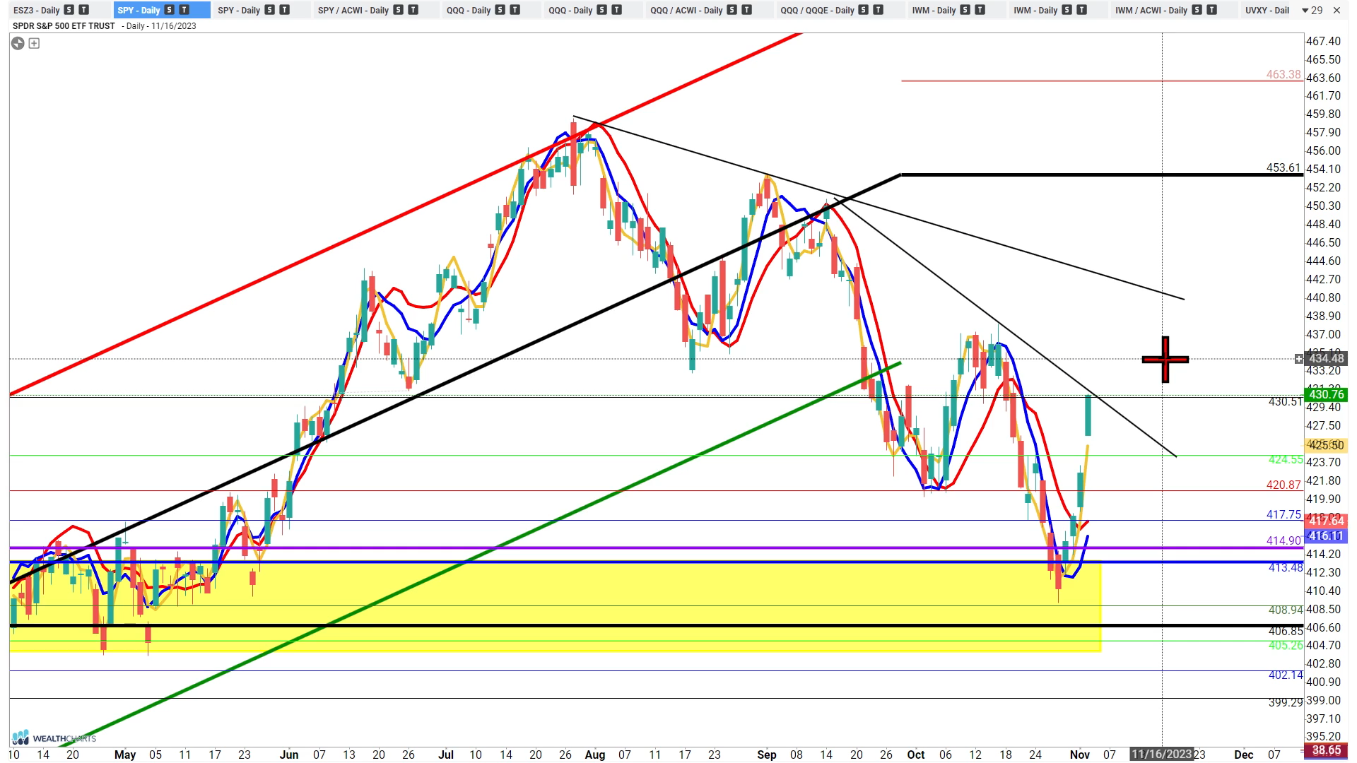The image size is (1357, 763).
Task: Click the T icon on the ESZ3 - Daily tab
Action: pos(83,10)
